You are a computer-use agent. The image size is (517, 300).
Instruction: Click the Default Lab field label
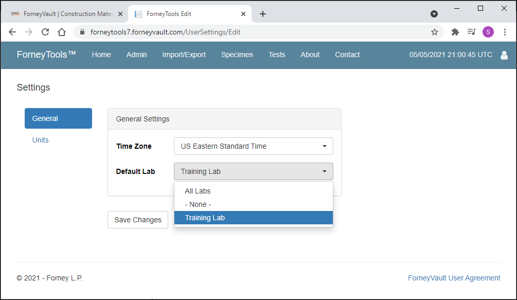click(135, 171)
